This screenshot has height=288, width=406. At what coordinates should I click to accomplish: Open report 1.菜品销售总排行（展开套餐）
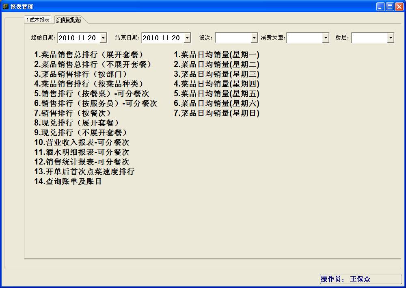click(x=89, y=54)
